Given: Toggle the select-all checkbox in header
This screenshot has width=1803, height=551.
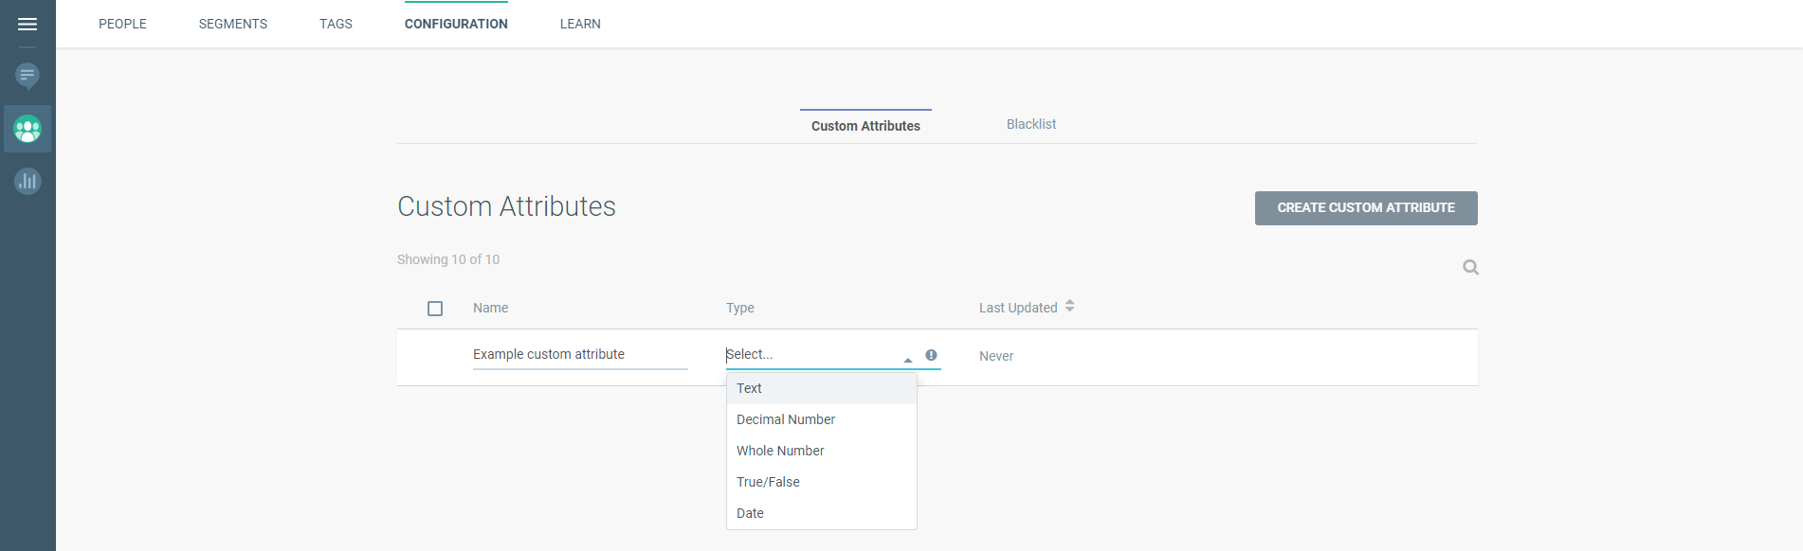Looking at the screenshot, I should click(435, 309).
